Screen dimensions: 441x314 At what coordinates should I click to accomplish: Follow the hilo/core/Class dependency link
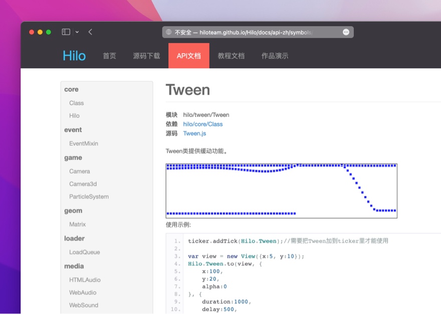coord(203,124)
